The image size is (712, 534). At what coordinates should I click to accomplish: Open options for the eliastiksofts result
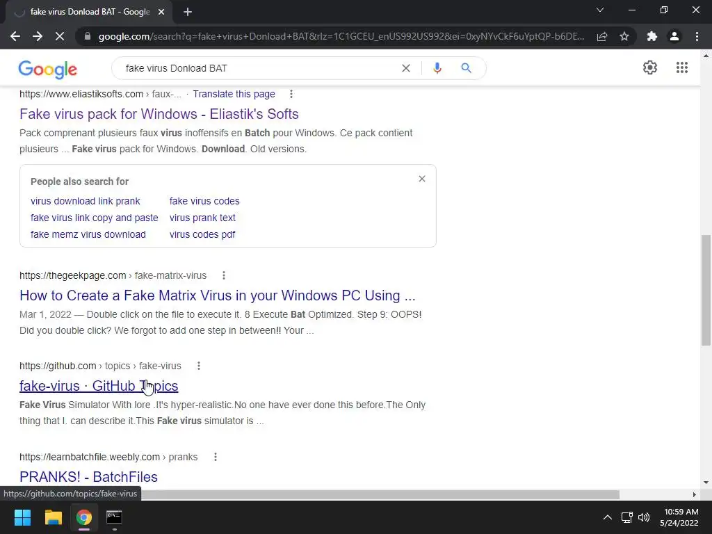[291, 94]
